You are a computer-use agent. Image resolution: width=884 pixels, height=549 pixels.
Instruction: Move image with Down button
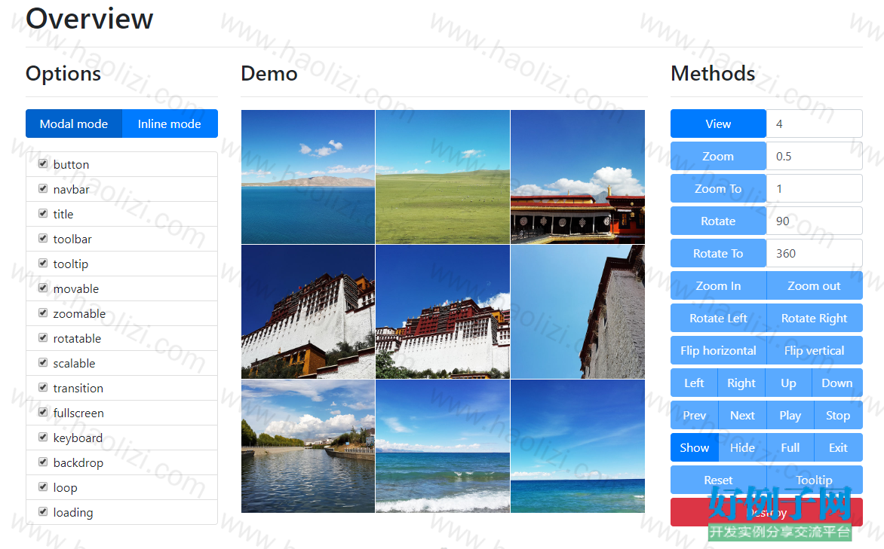pyautogui.click(x=837, y=383)
